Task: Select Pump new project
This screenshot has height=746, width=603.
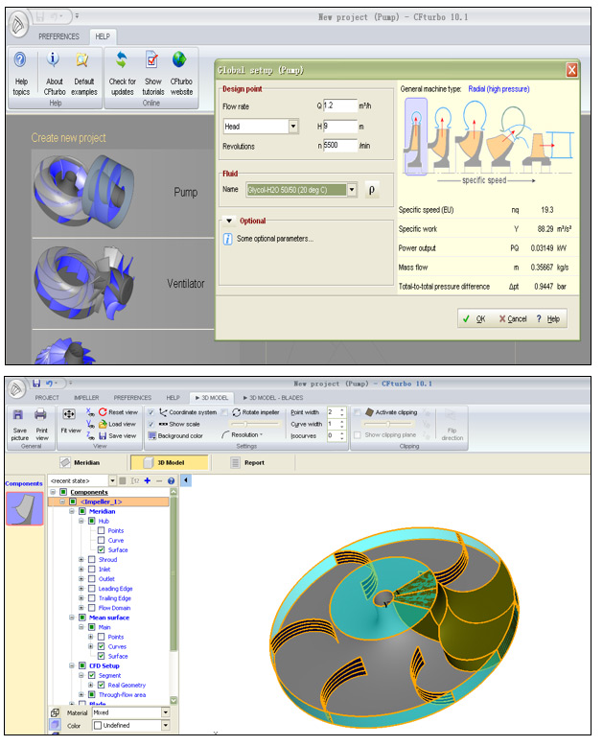Action: (123, 193)
